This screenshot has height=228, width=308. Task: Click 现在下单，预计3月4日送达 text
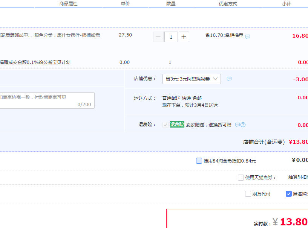pos(190,105)
